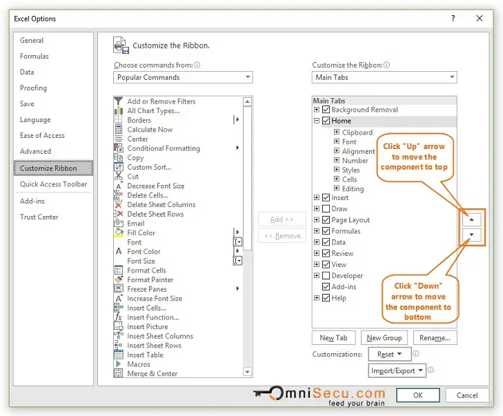The width and height of the screenshot is (503, 416).
Task: Click the Cancel button
Action: pyautogui.click(x=467, y=395)
